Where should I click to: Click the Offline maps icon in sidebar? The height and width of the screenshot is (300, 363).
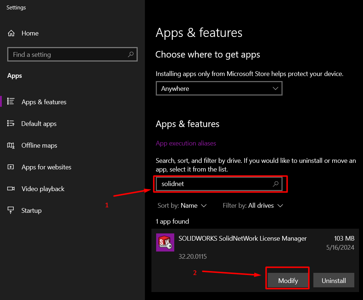[x=11, y=145]
